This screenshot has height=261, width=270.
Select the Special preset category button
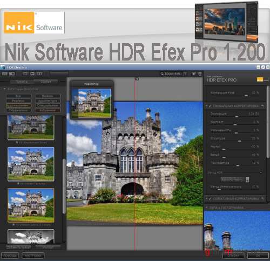48,105
